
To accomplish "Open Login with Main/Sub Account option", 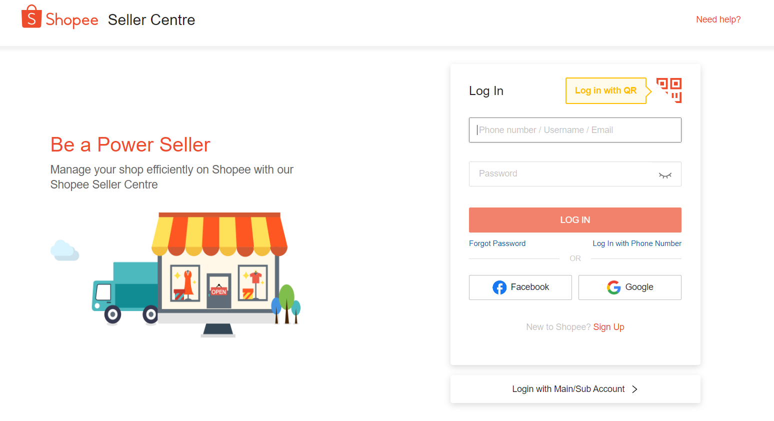I will tap(575, 389).
